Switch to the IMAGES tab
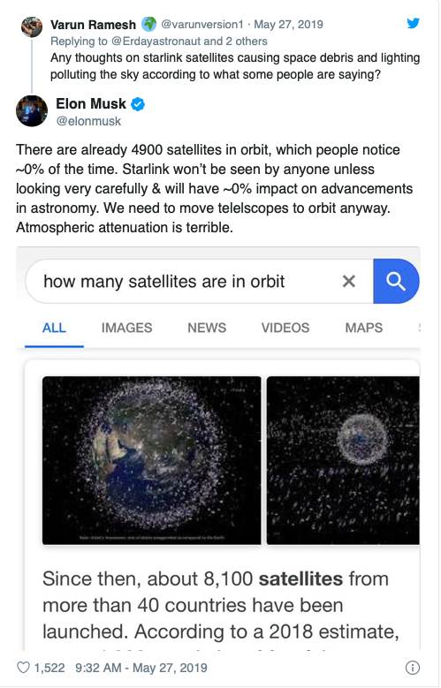The image size is (441, 688). (x=126, y=328)
